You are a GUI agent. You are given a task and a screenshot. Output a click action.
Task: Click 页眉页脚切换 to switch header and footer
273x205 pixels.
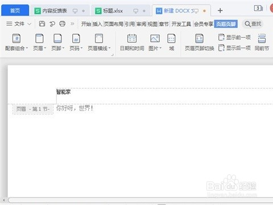click(200, 42)
